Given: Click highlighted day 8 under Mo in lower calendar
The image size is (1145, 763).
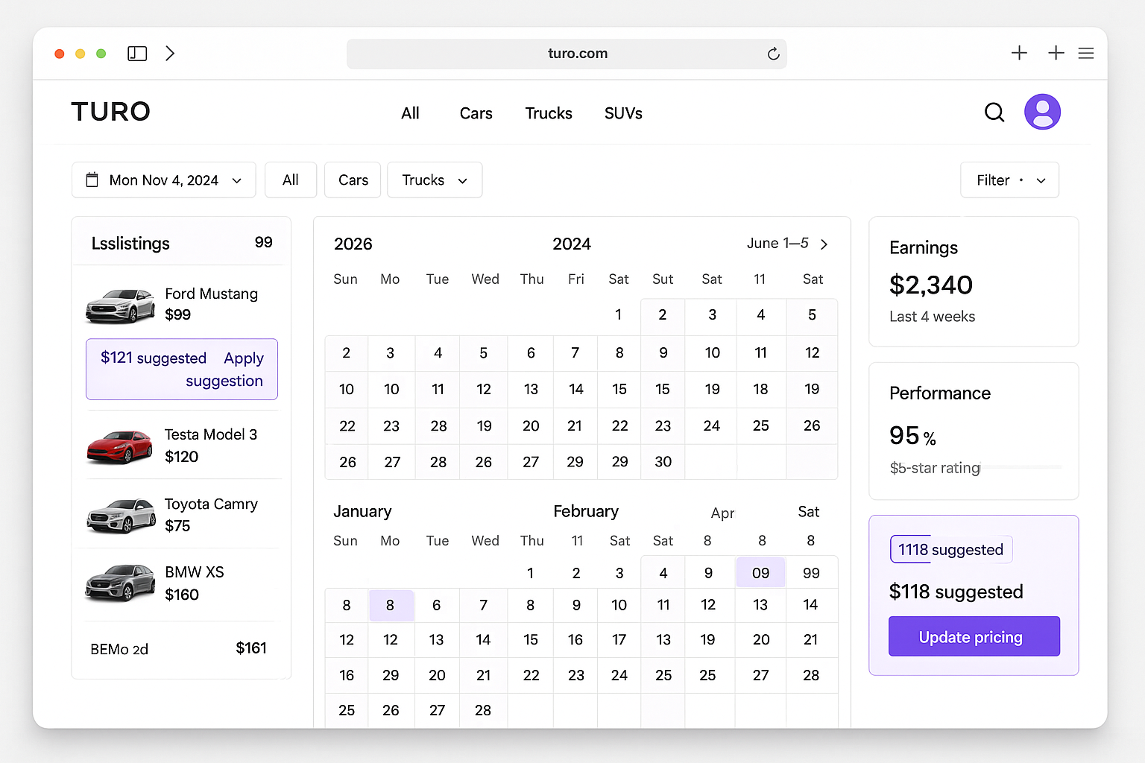Looking at the screenshot, I should 391,605.
